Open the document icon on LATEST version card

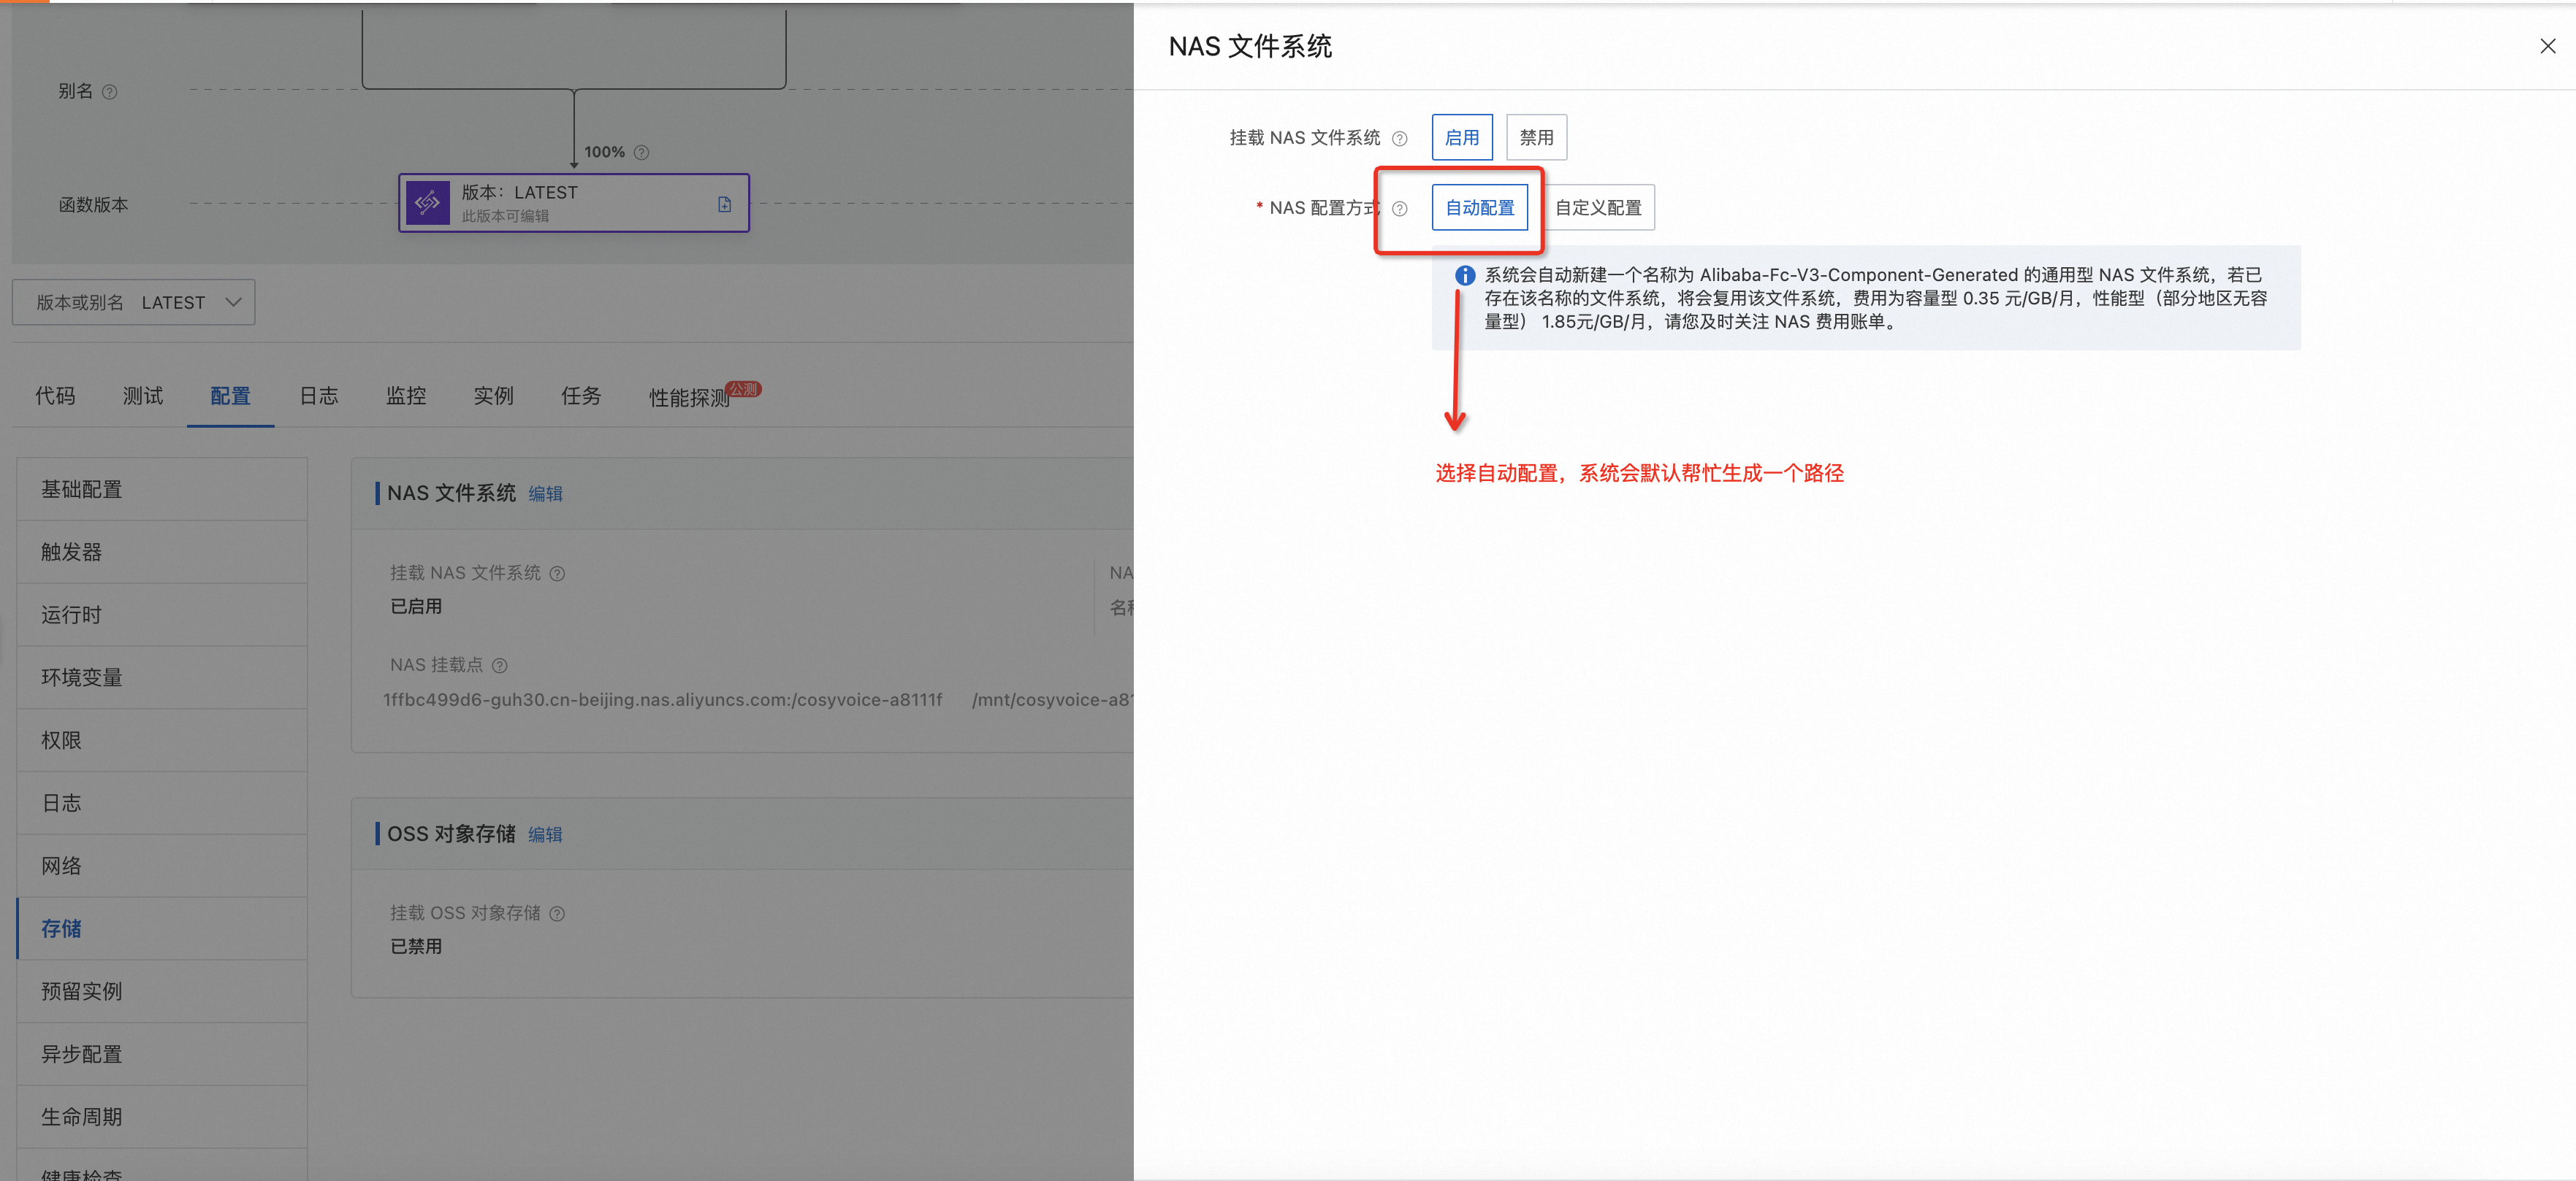(725, 204)
